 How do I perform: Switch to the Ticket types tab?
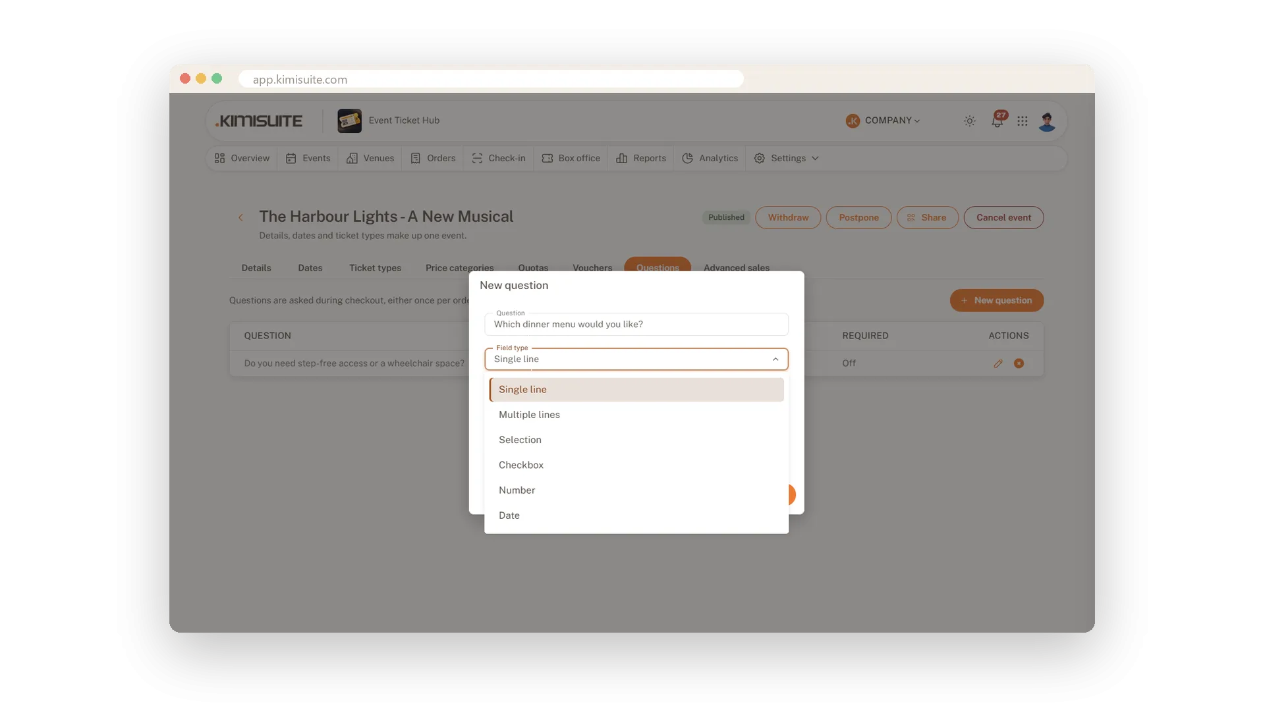(375, 268)
